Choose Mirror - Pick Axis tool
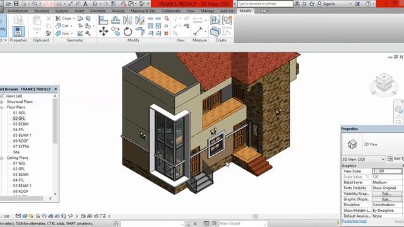The width and height of the screenshot is (404, 227). [128, 20]
